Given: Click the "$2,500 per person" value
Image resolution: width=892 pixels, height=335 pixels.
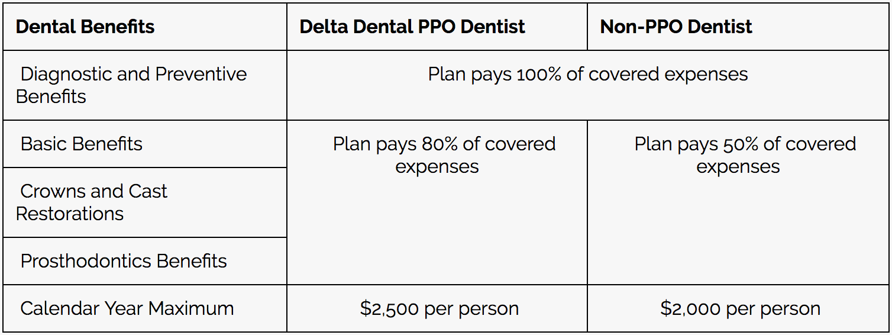Looking at the screenshot, I should coord(439,308).
